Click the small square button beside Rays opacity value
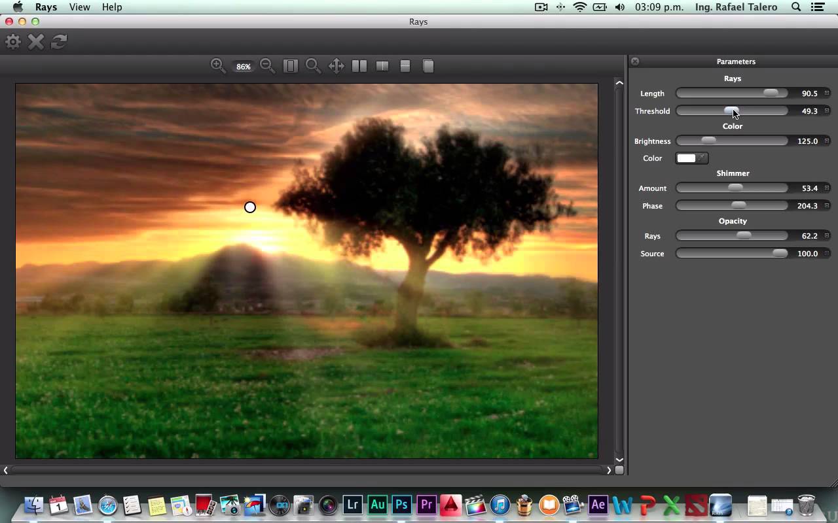This screenshot has height=523, width=838. point(827,236)
